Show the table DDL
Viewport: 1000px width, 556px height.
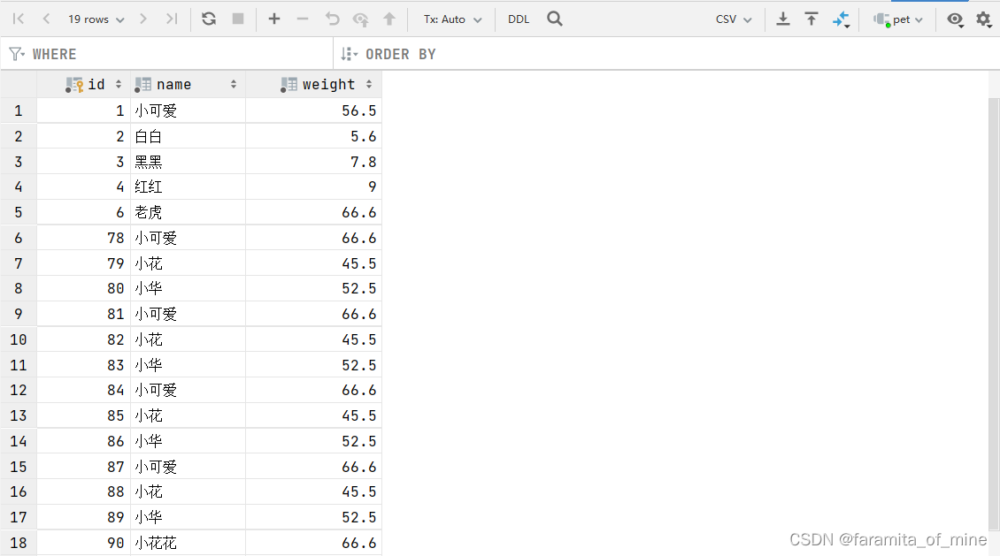519,19
